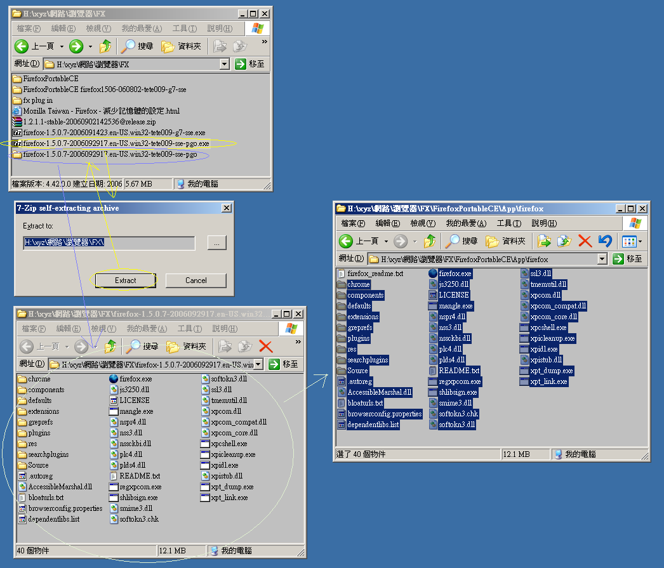The image size is (664, 568).
Task: Click Copy To icon in App\firefox window toolbar
Action: click(x=564, y=241)
